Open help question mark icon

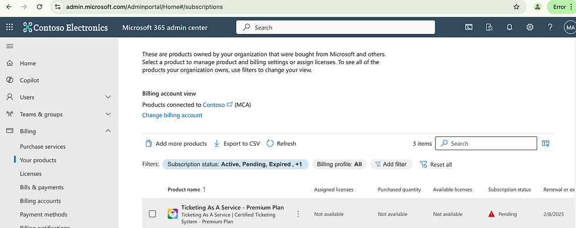pyautogui.click(x=550, y=27)
